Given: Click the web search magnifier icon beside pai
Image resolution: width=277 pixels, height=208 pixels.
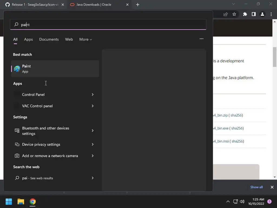Looking at the screenshot, I should 17,178.
